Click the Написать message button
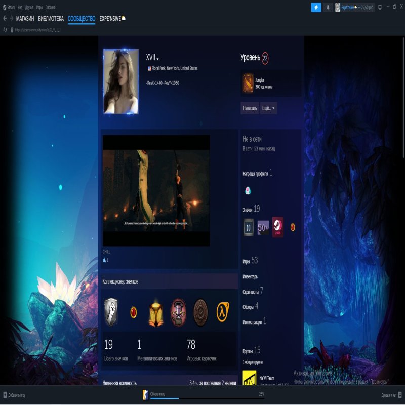 (250, 108)
